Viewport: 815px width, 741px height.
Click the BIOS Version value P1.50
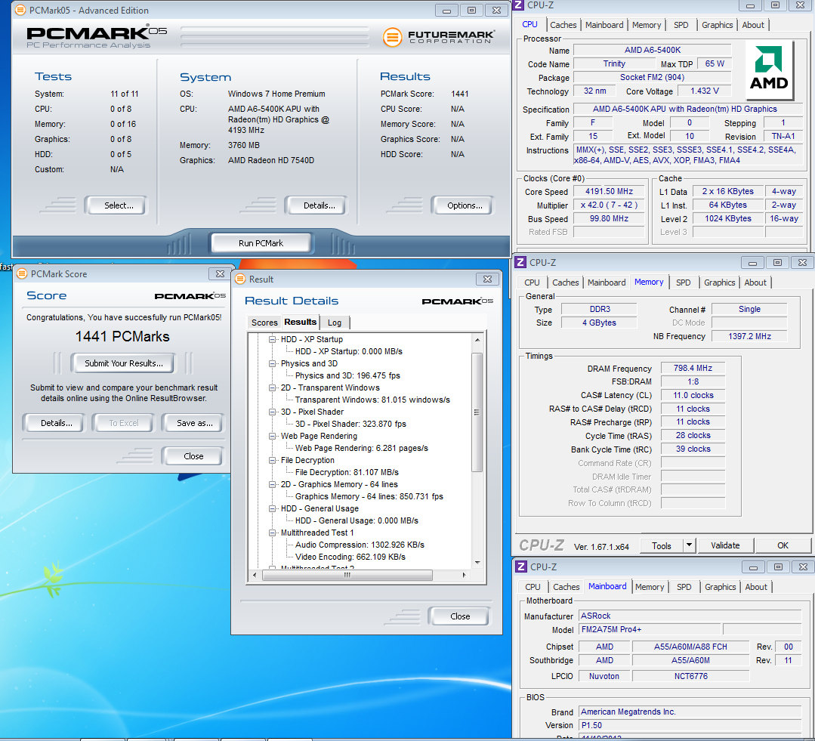point(690,725)
